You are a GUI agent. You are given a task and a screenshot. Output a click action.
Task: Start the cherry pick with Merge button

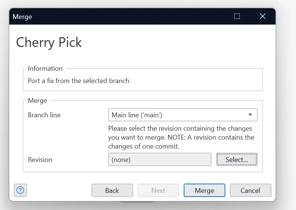click(204, 190)
